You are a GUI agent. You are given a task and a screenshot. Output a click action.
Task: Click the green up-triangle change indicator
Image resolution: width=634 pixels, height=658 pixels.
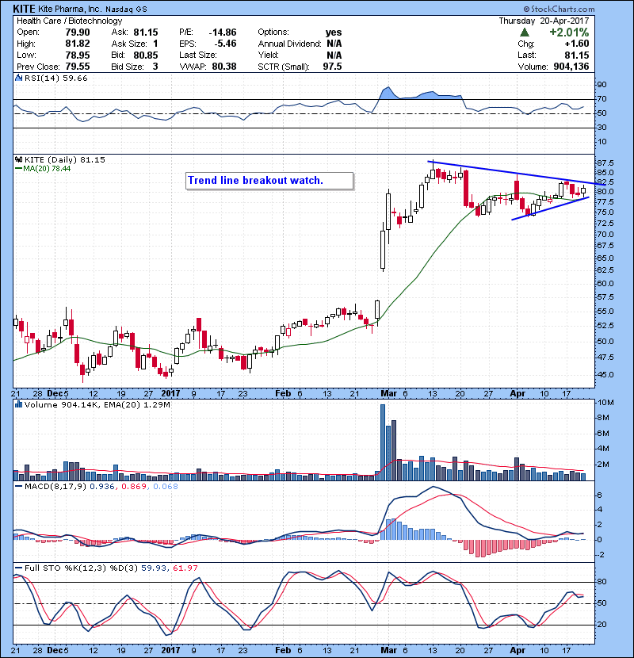(x=524, y=33)
